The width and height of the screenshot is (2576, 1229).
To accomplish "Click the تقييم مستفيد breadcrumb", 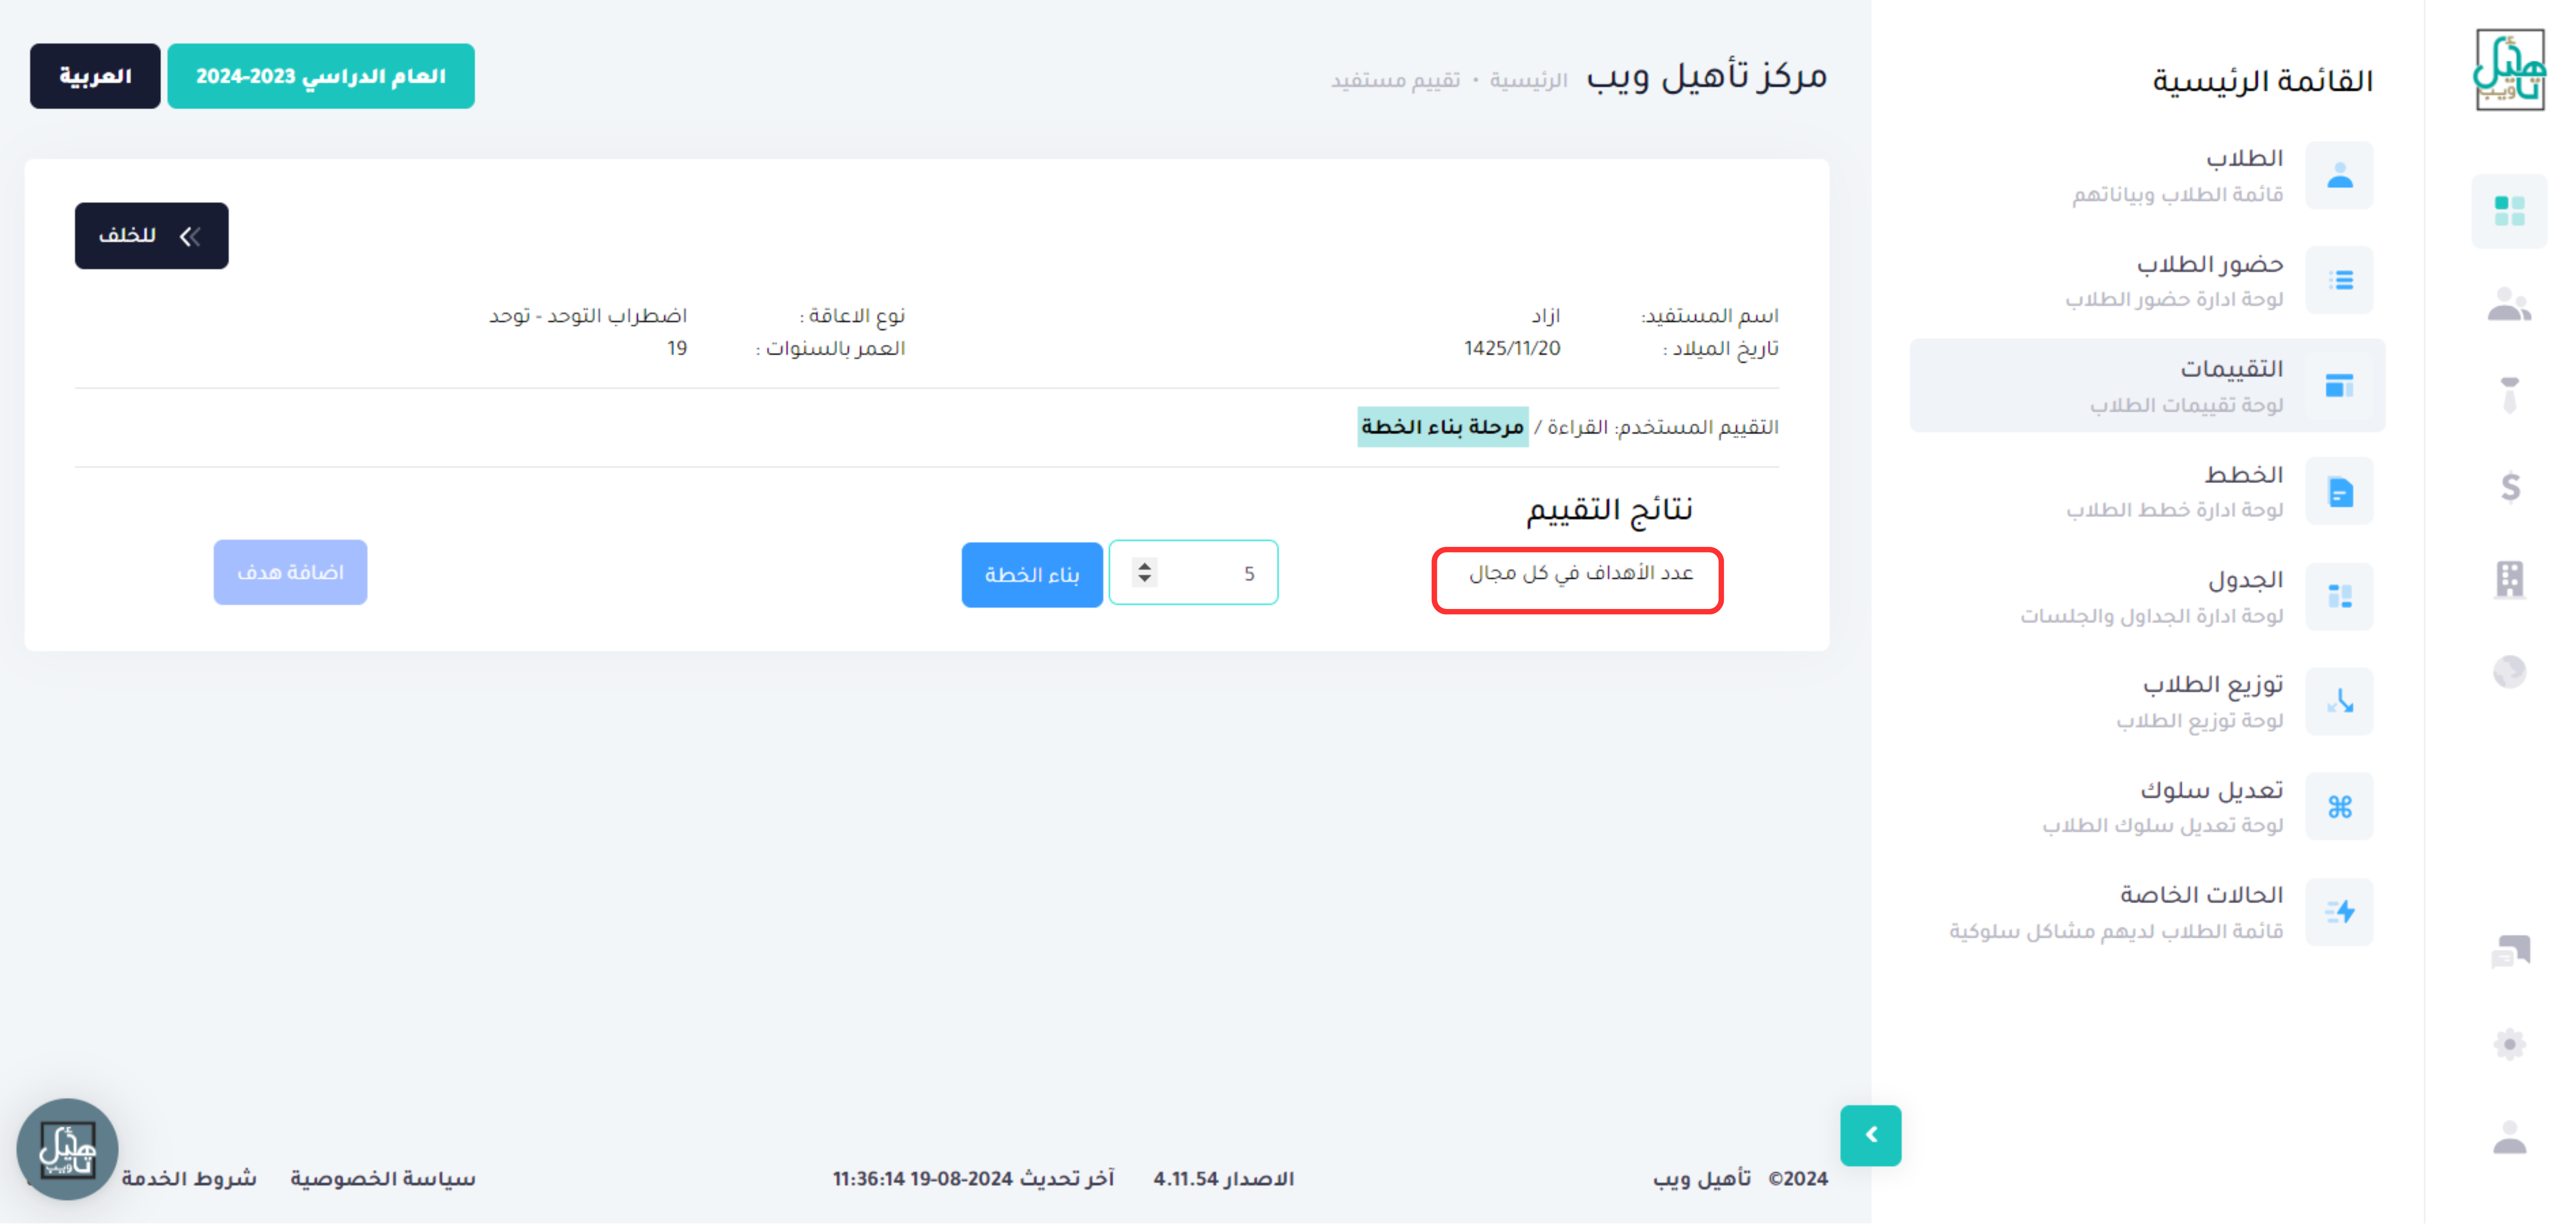I will pos(1395,80).
